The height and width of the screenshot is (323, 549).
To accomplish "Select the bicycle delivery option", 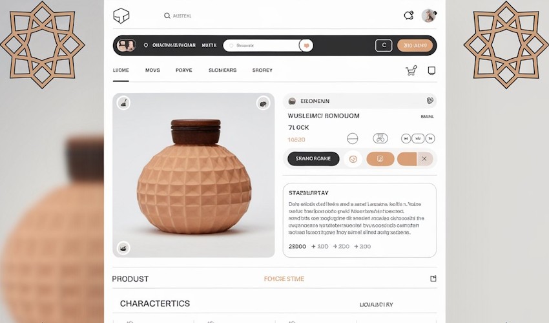I will click(380, 138).
